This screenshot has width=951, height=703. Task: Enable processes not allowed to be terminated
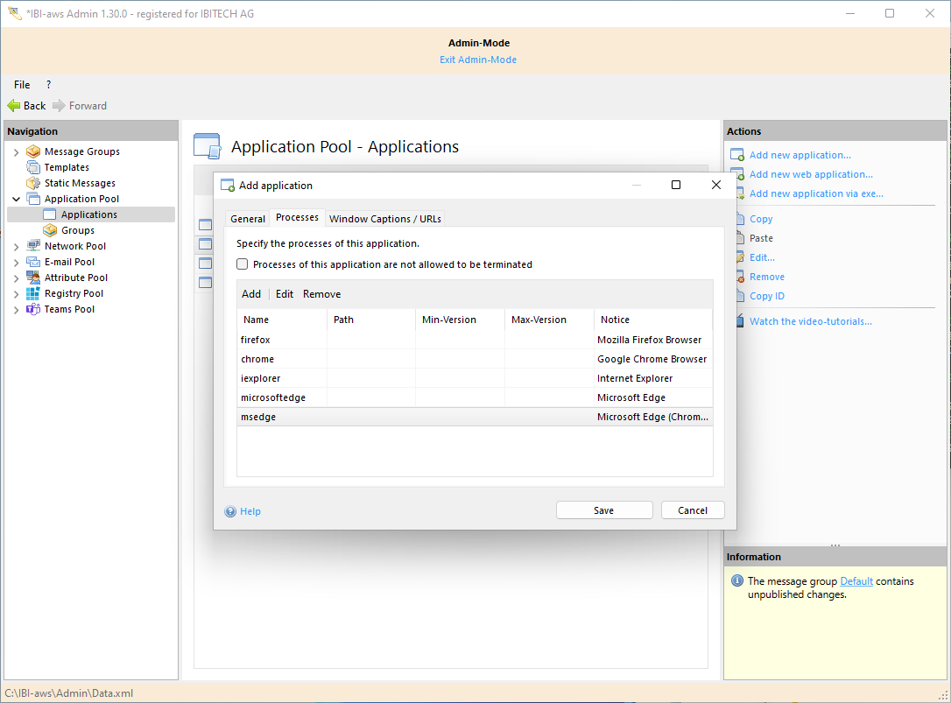pyautogui.click(x=243, y=264)
